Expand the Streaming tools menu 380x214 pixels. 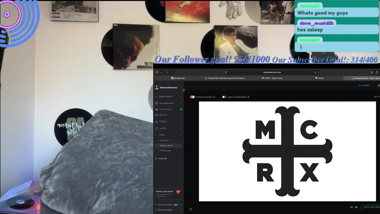168,103
